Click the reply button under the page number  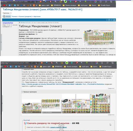7,16
